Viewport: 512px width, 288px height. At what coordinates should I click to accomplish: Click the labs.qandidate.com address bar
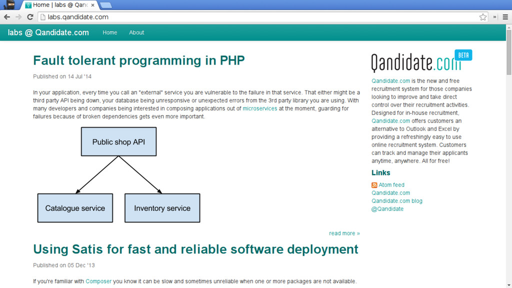click(263, 17)
